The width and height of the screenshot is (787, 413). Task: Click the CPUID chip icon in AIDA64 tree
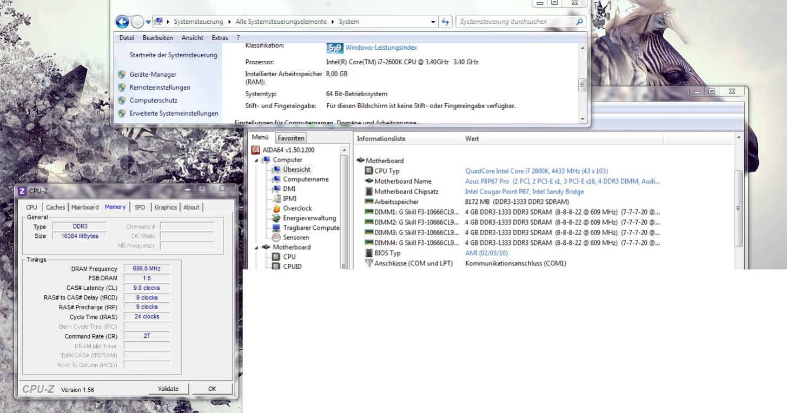click(276, 266)
